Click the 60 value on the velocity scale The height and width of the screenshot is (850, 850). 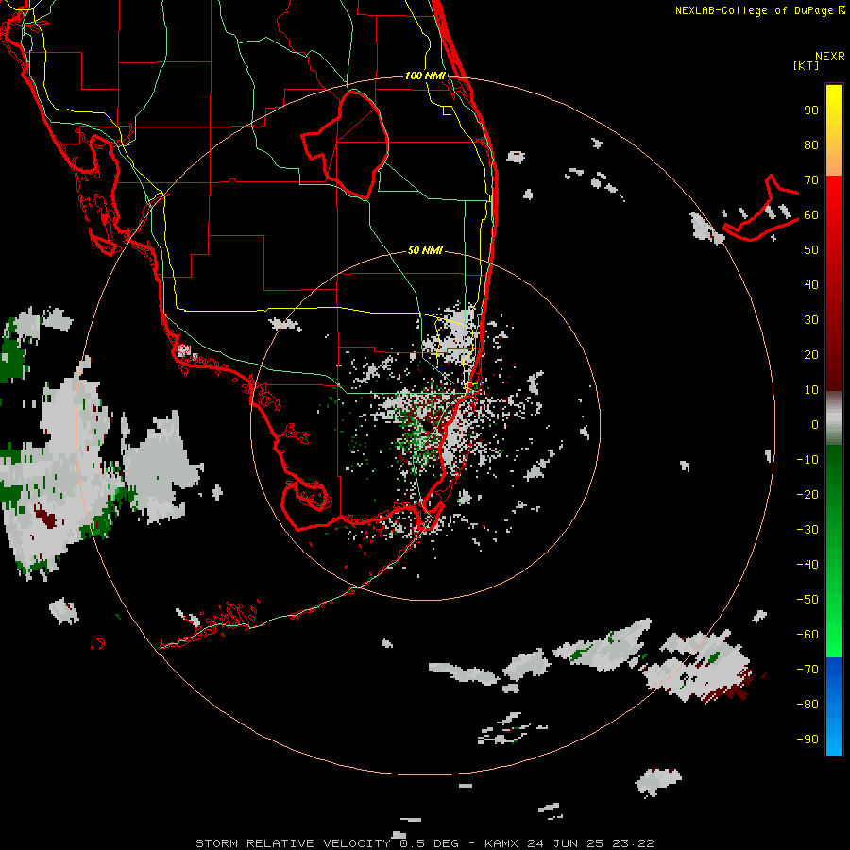tap(811, 215)
